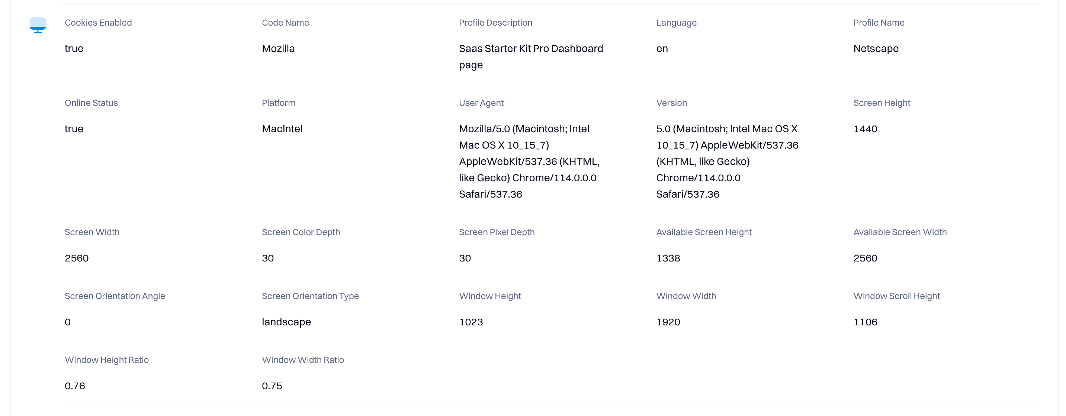Click the Window Height value 1023
Viewport: 1066px width, 416px height.
click(471, 322)
